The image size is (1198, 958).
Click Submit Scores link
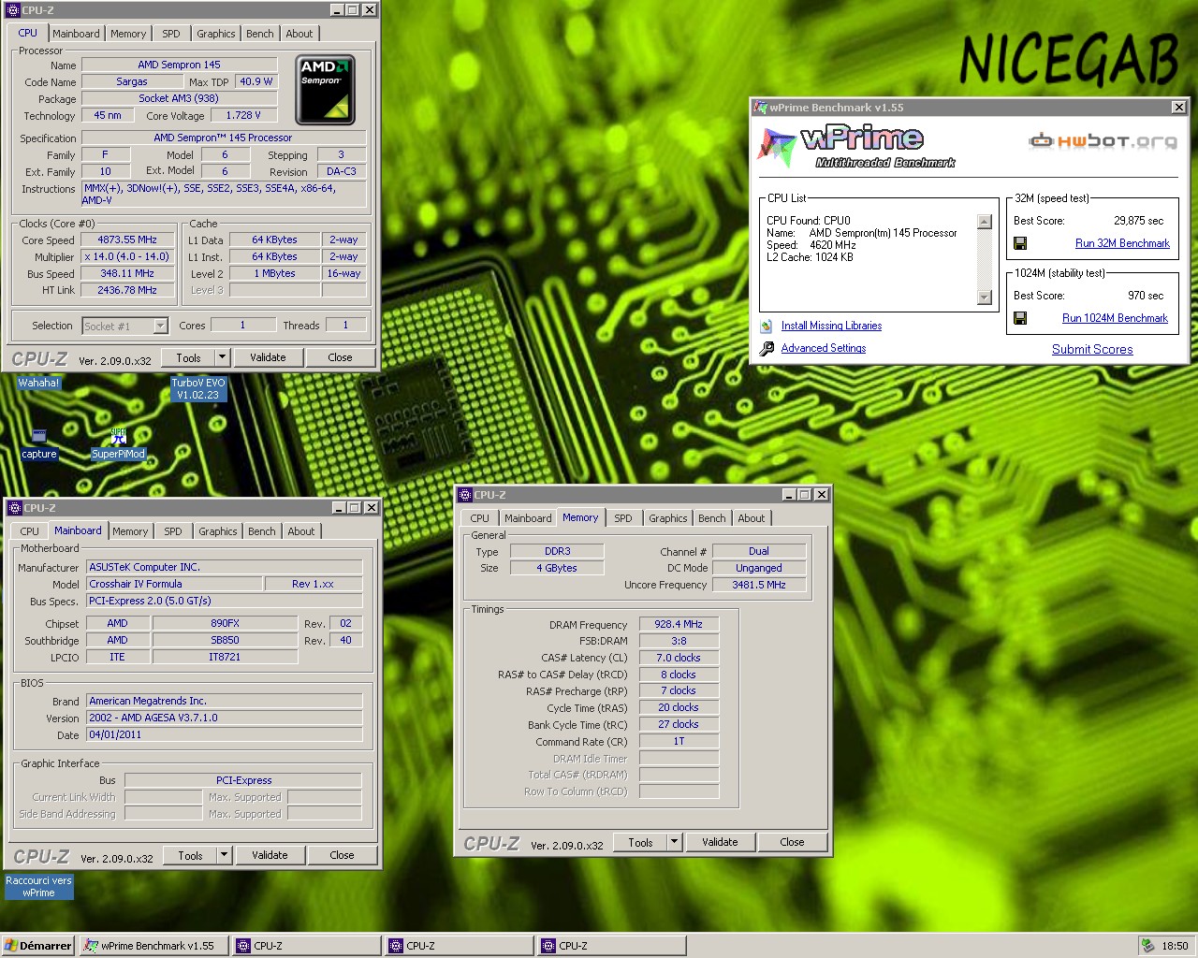[1092, 349]
